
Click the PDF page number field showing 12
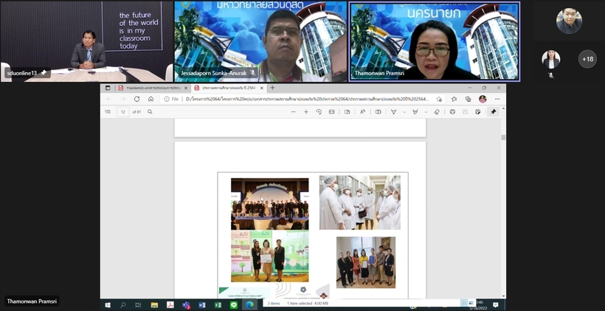(x=122, y=112)
